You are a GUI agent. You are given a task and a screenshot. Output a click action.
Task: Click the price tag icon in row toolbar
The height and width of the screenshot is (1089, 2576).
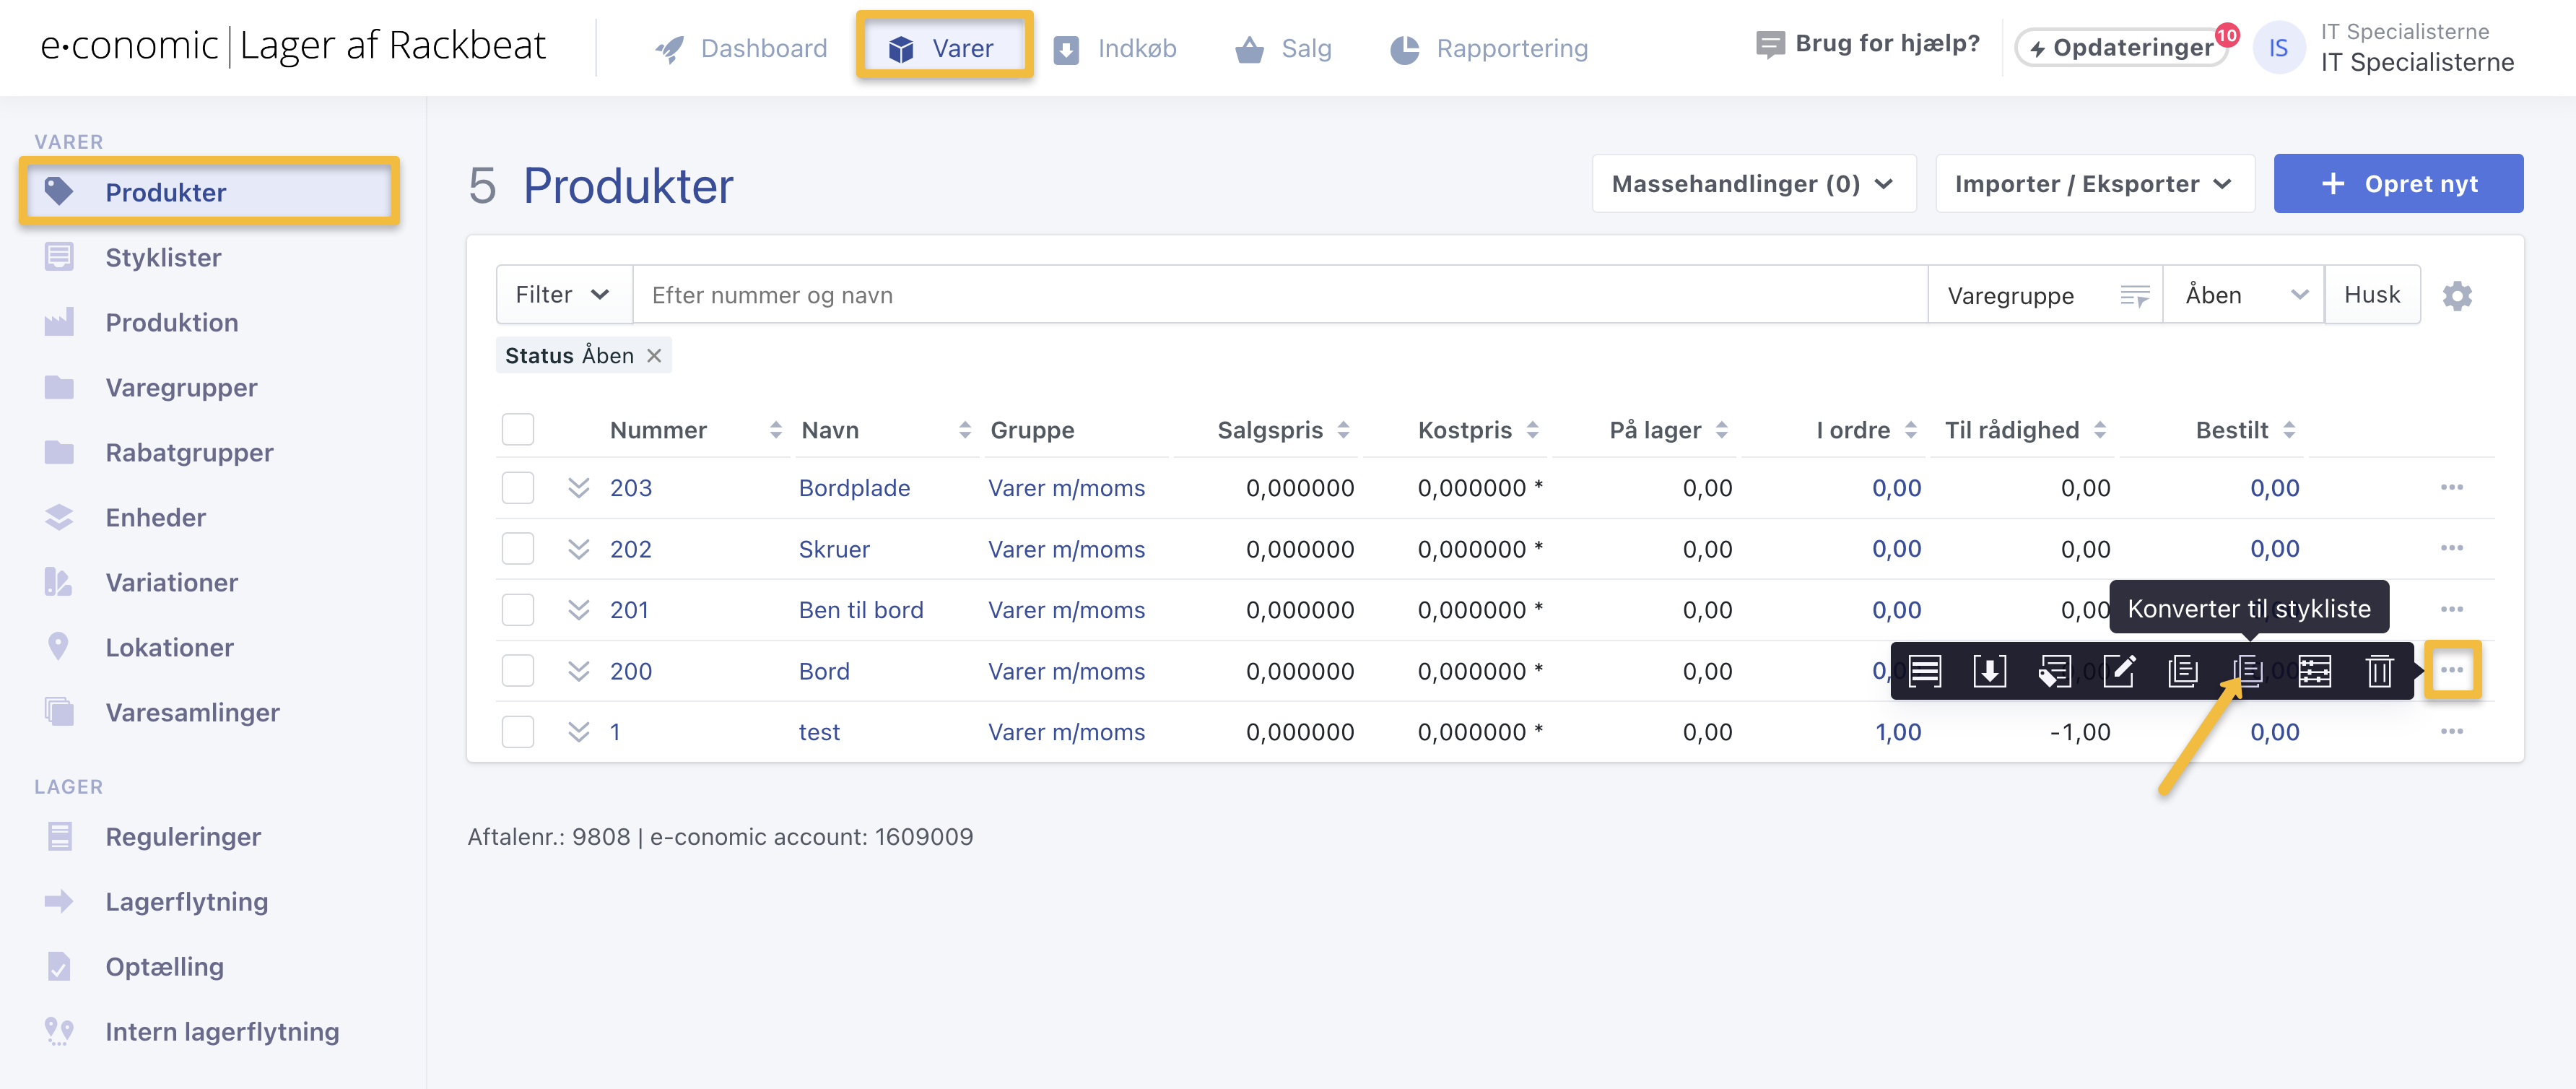pos(2054,671)
